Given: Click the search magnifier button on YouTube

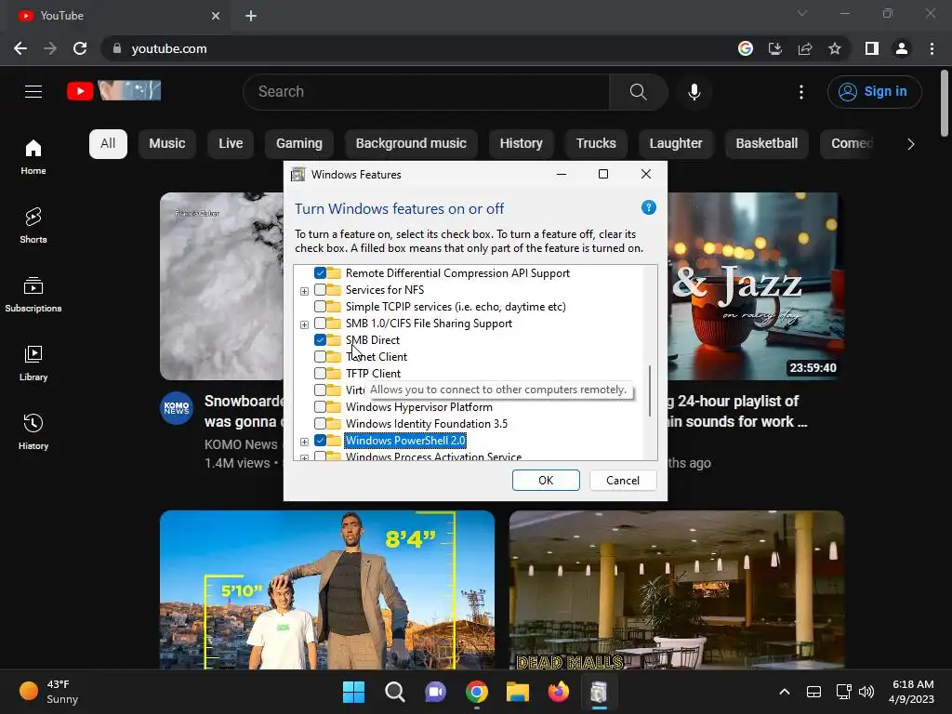Looking at the screenshot, I should (x=638, y=92).
